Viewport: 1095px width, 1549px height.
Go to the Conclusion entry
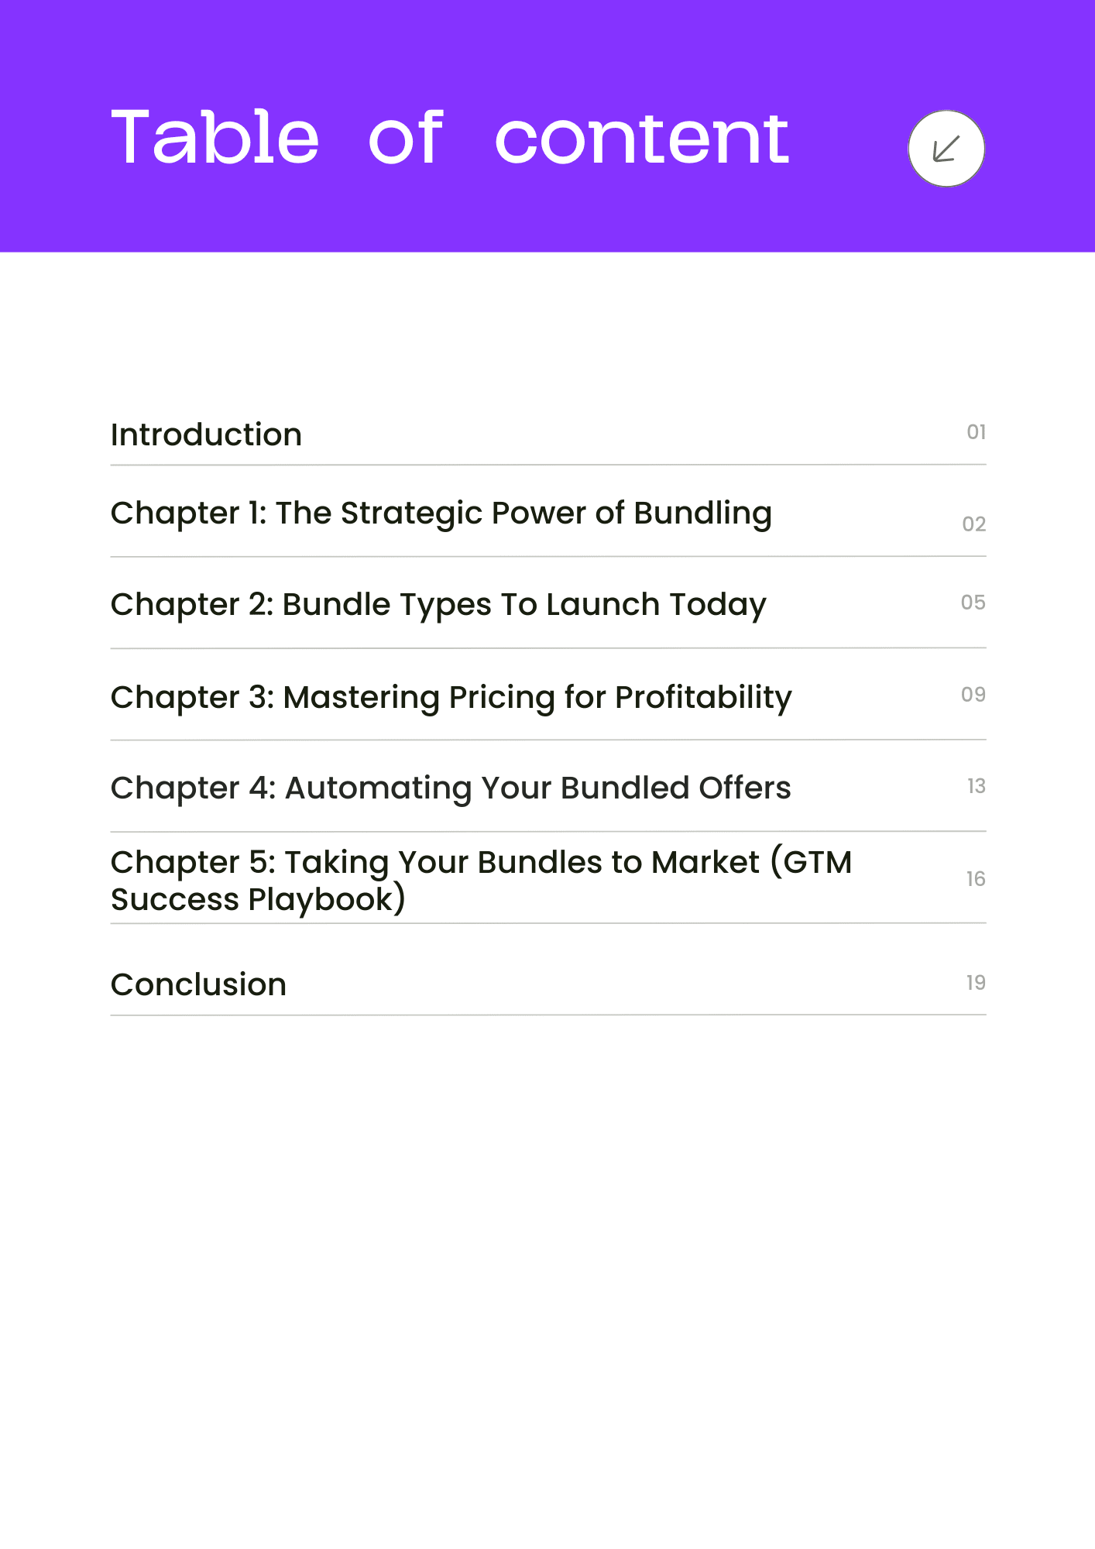(x=198, y=984)
